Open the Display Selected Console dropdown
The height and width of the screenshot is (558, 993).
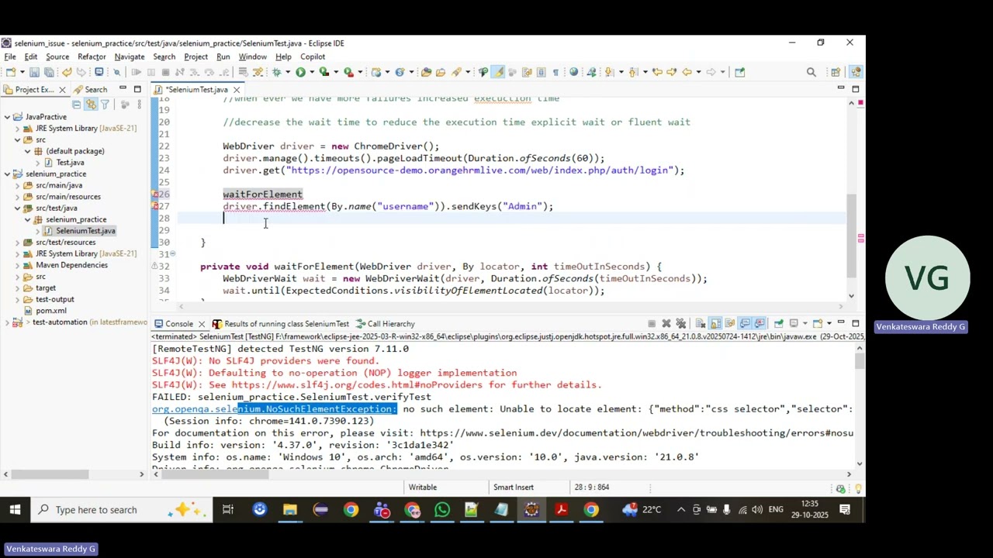tap(804, 323)
